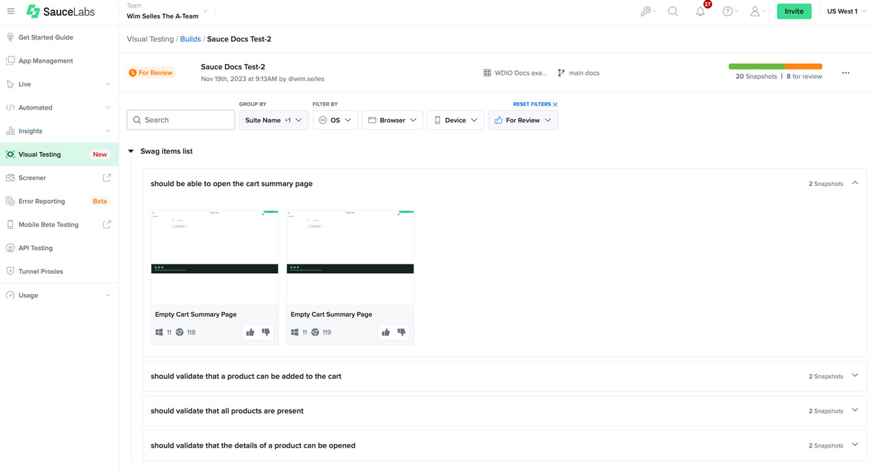Reject the second Empty Cart Summary snapshot
The image size is (872, 472).
pos(401,332)
